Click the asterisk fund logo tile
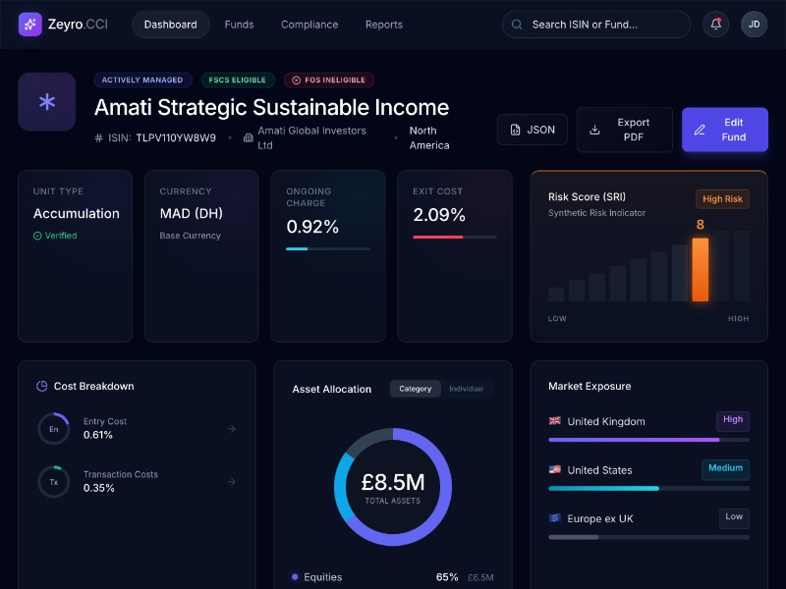 47,102
